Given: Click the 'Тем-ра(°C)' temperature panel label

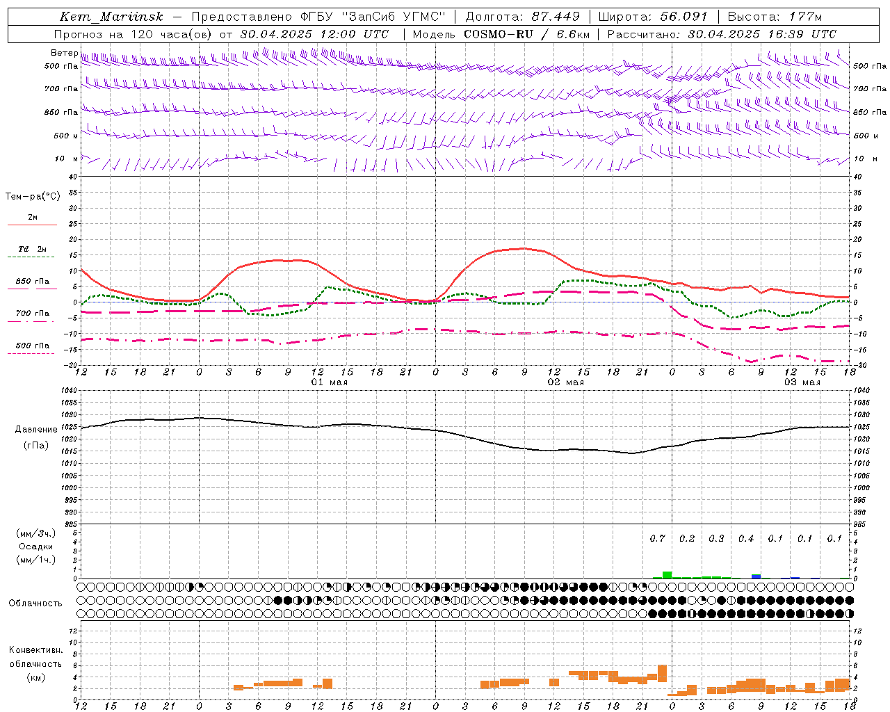Looking at the screenshot, I should (33, 197).
